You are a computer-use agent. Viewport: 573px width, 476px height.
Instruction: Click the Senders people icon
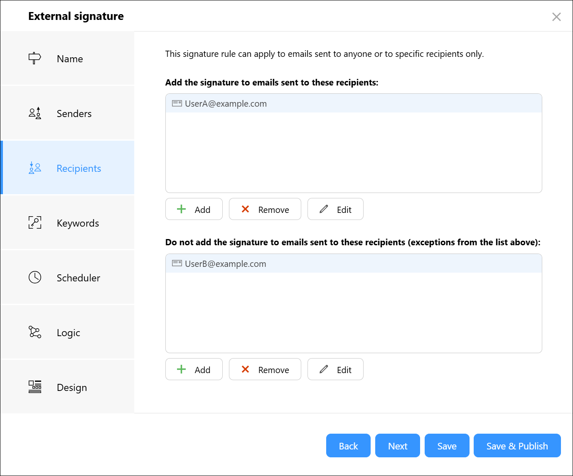(x=35, y=113)
